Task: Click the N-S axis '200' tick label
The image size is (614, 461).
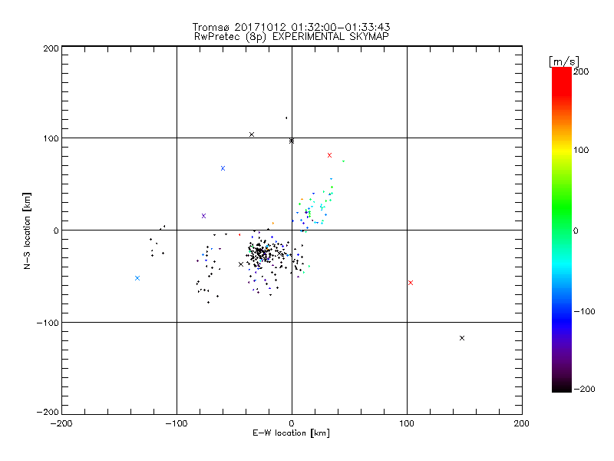Action: point(51,48)
